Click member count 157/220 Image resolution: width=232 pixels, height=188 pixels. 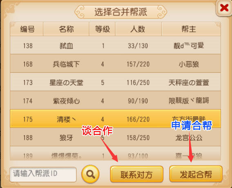[138, 64]
